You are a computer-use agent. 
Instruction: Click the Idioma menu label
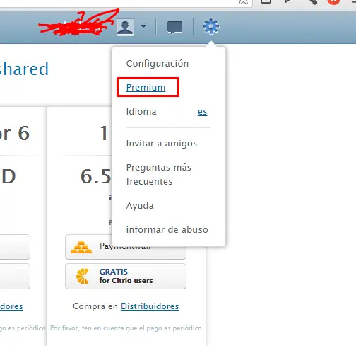click(141, 112)
